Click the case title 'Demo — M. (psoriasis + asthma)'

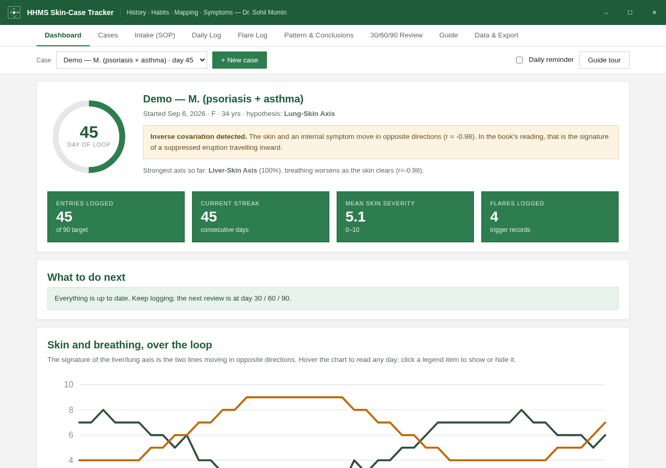[223, 99]
